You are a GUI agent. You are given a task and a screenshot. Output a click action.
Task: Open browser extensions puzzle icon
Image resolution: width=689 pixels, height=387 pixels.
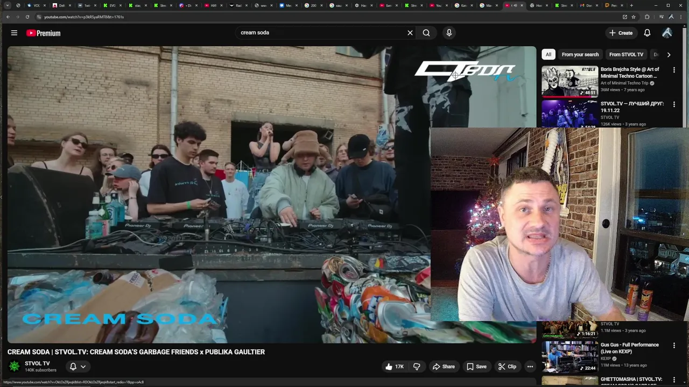click(x=647, y=17)
